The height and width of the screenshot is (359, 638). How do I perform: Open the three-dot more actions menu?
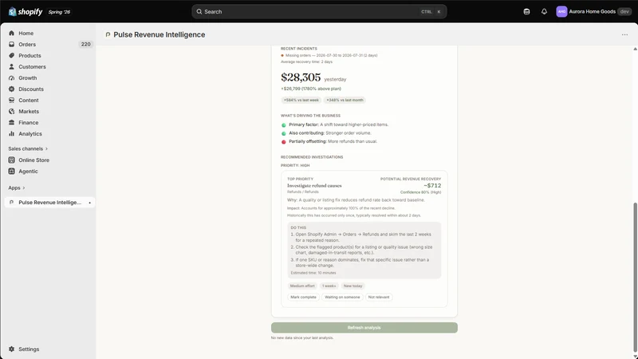click(x=624, y=34)
